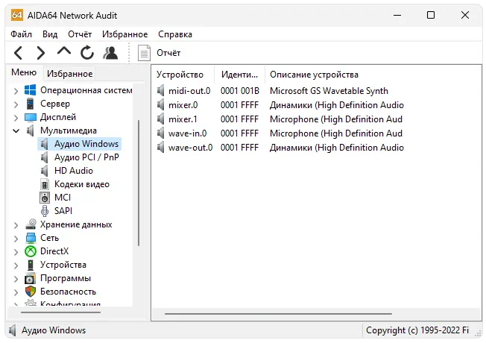
Task: Click the device icon beside Устройства
Action: pyautogui.click(x=31, y=265)
